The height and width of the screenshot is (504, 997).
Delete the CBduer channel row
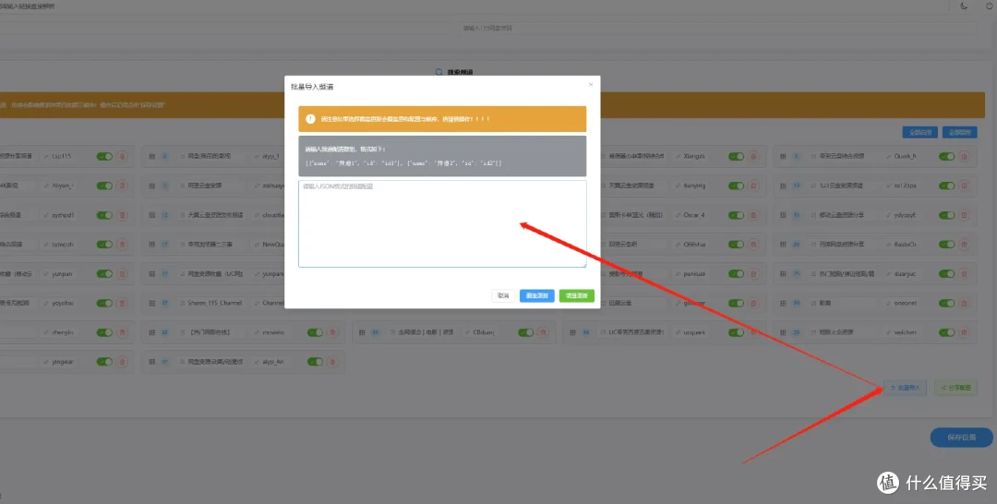[x=543, y=332]
